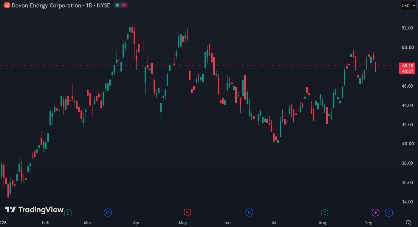Screen dimensions: 418x227
Task: Click the Mar label on time axis
Action: [88, 223]
